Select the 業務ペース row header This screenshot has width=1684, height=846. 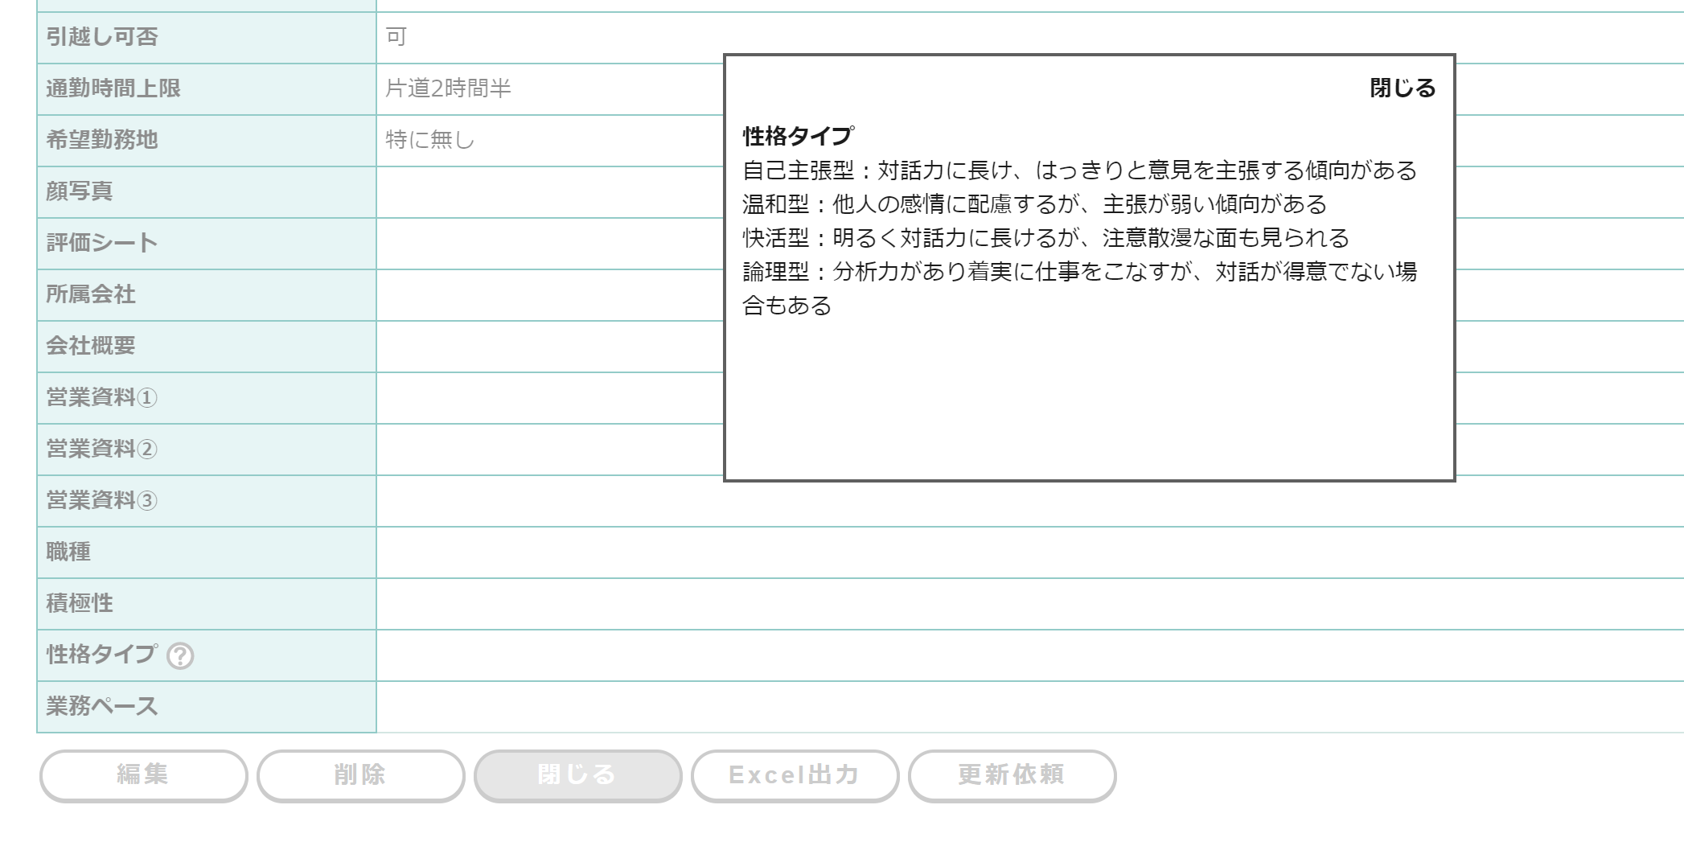pyautogui.click(x=102, y=706)
